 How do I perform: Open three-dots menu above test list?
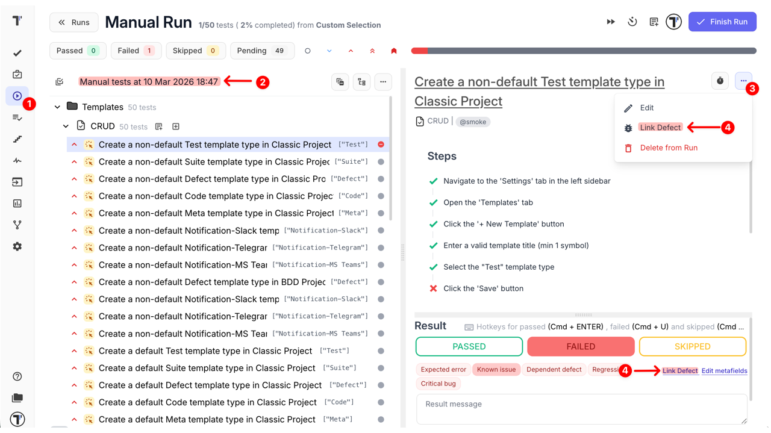(383, 82)
